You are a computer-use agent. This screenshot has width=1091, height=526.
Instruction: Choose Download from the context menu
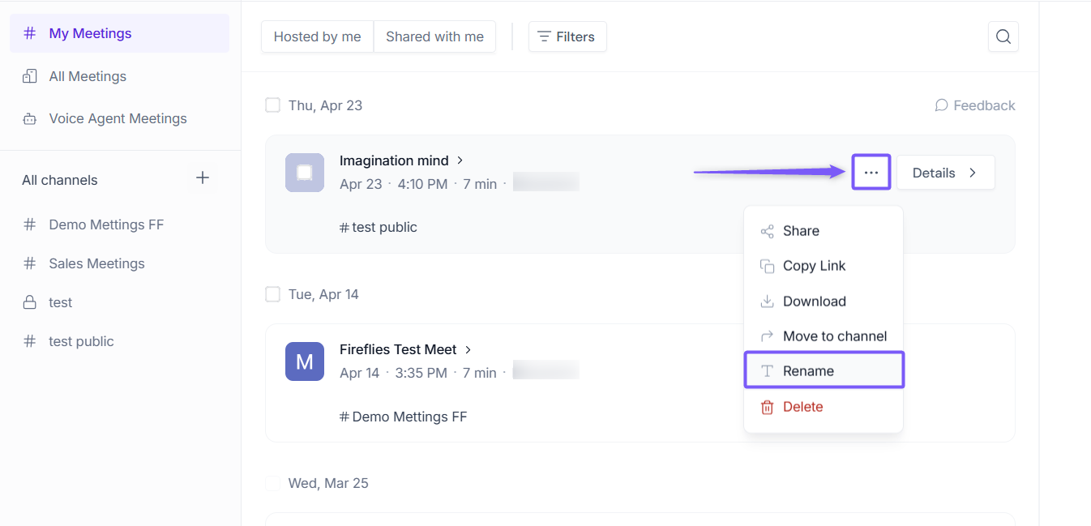(823, 301)
